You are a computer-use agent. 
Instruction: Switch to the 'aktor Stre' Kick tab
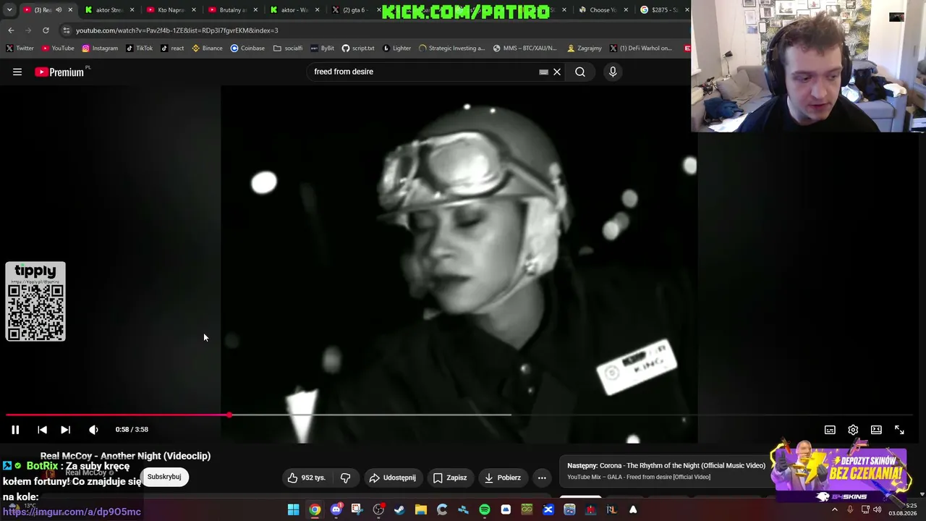pos(109,9)
